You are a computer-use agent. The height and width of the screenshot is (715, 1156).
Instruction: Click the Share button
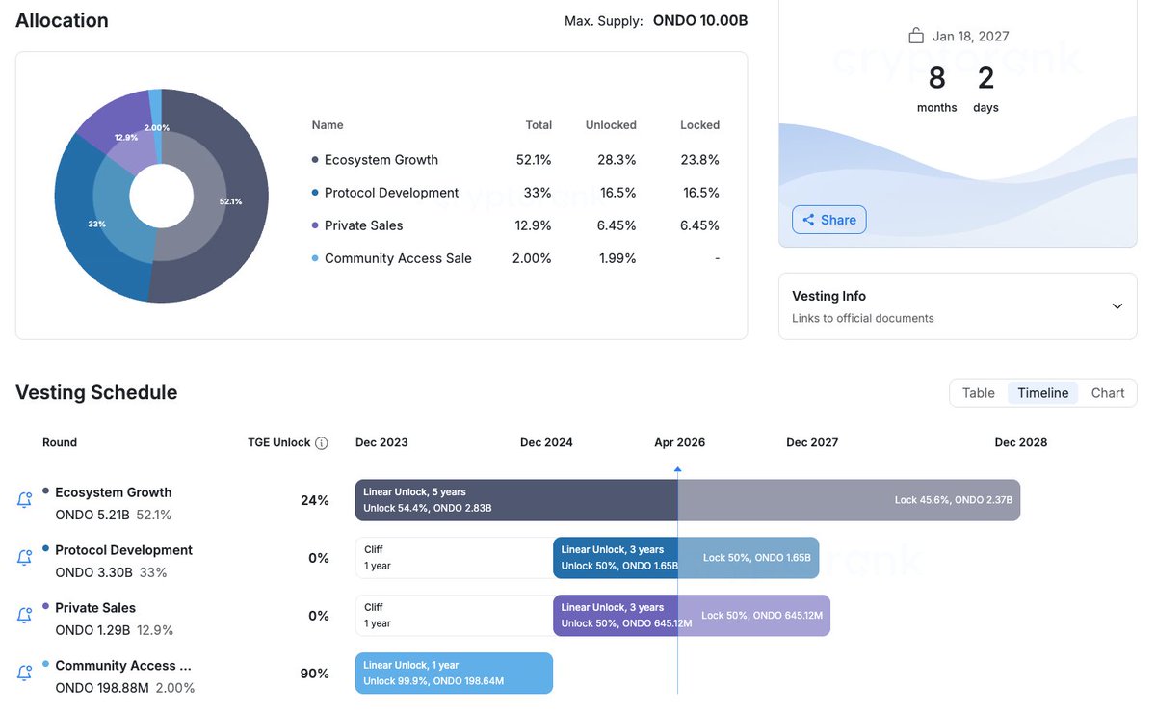click(829, 220)
